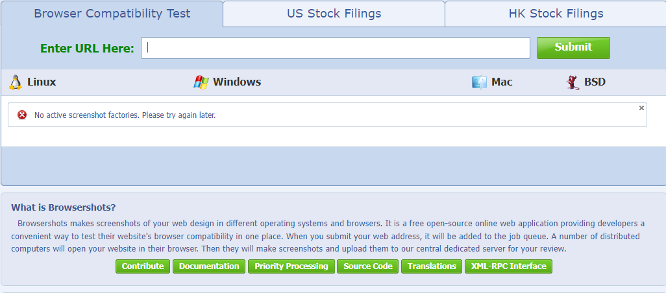Click the red BSD daemon icon
Screen dimensions: 666x293
pos(573,82)
